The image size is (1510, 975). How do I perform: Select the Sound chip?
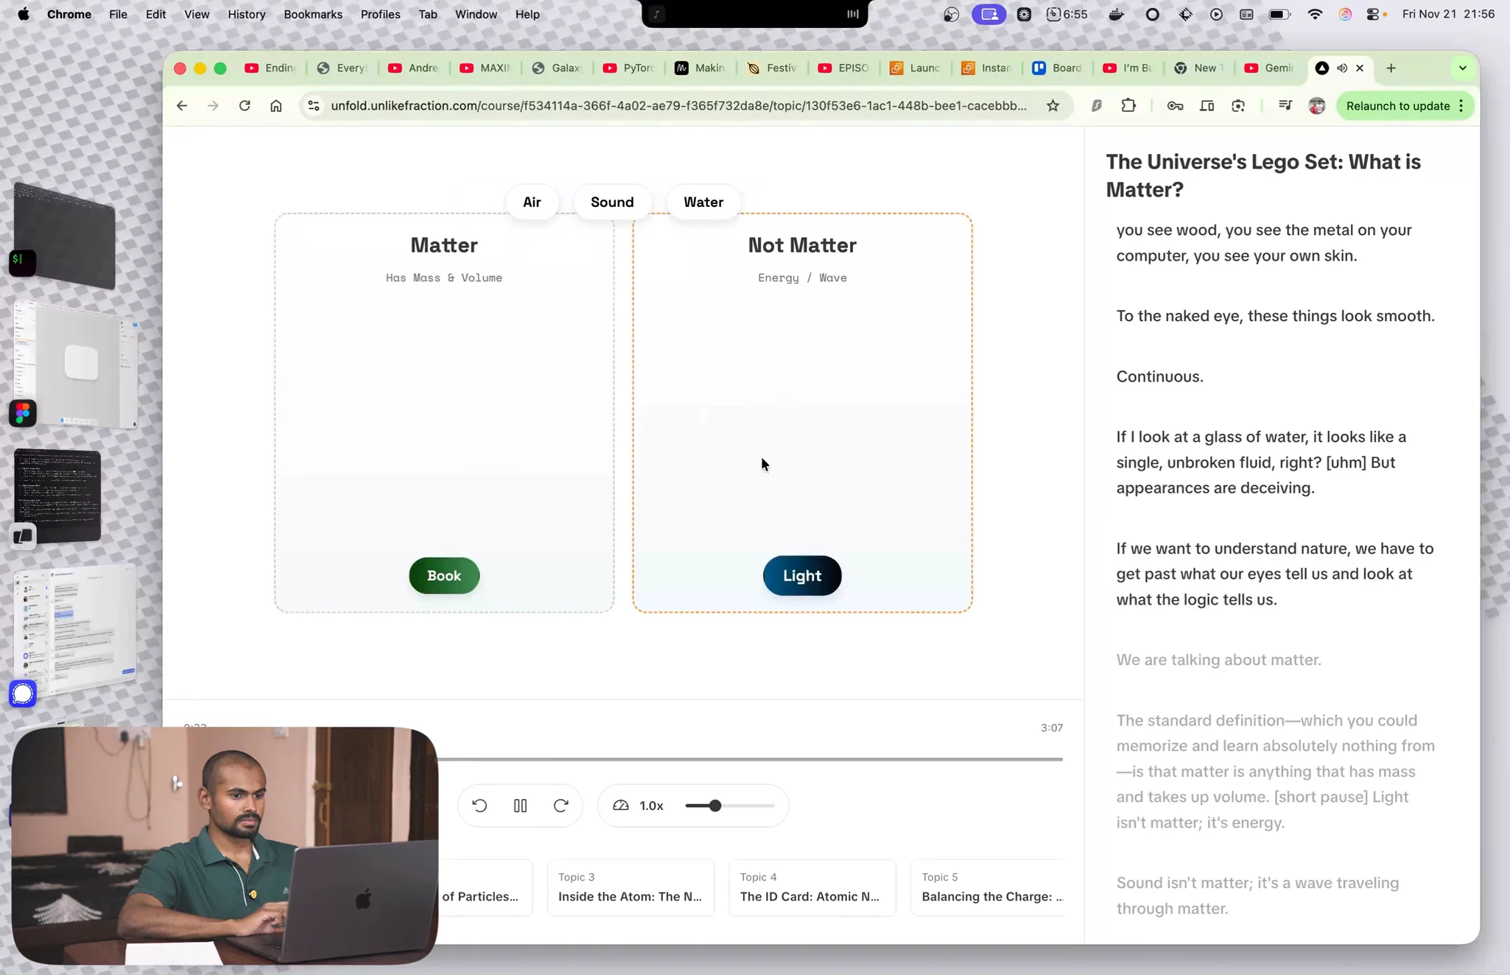tap(611, 202)
